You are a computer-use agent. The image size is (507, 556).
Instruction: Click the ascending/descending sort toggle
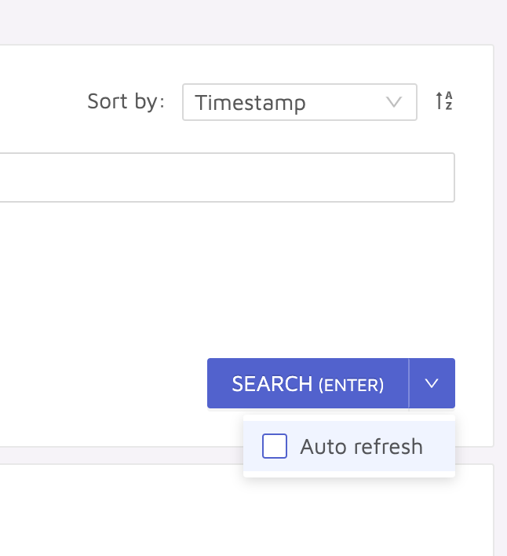coord(444,101)
